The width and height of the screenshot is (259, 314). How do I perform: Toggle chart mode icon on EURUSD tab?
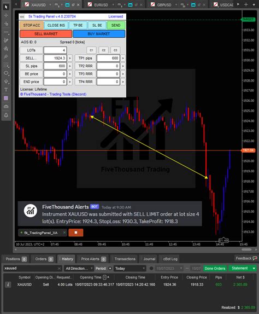(x=130, y=4)
